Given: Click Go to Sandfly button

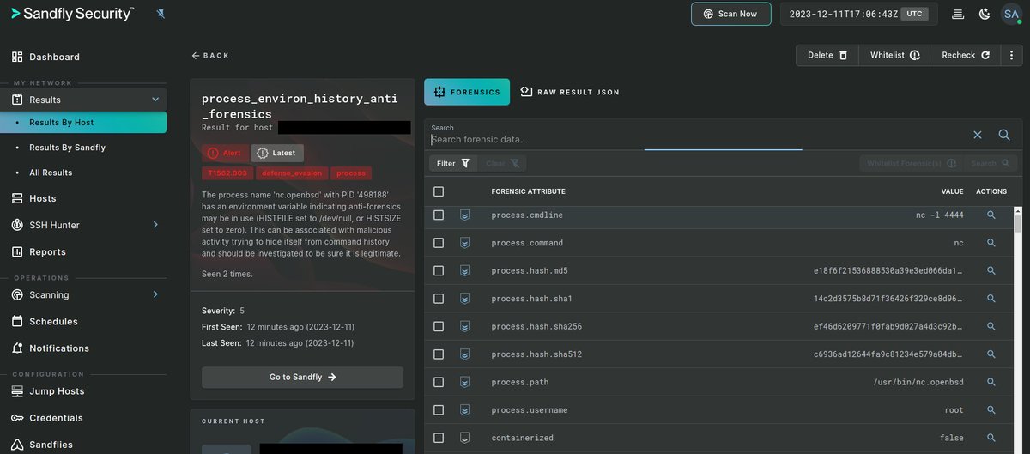Looking at the screenshot, I should click(x=302, y=377).
